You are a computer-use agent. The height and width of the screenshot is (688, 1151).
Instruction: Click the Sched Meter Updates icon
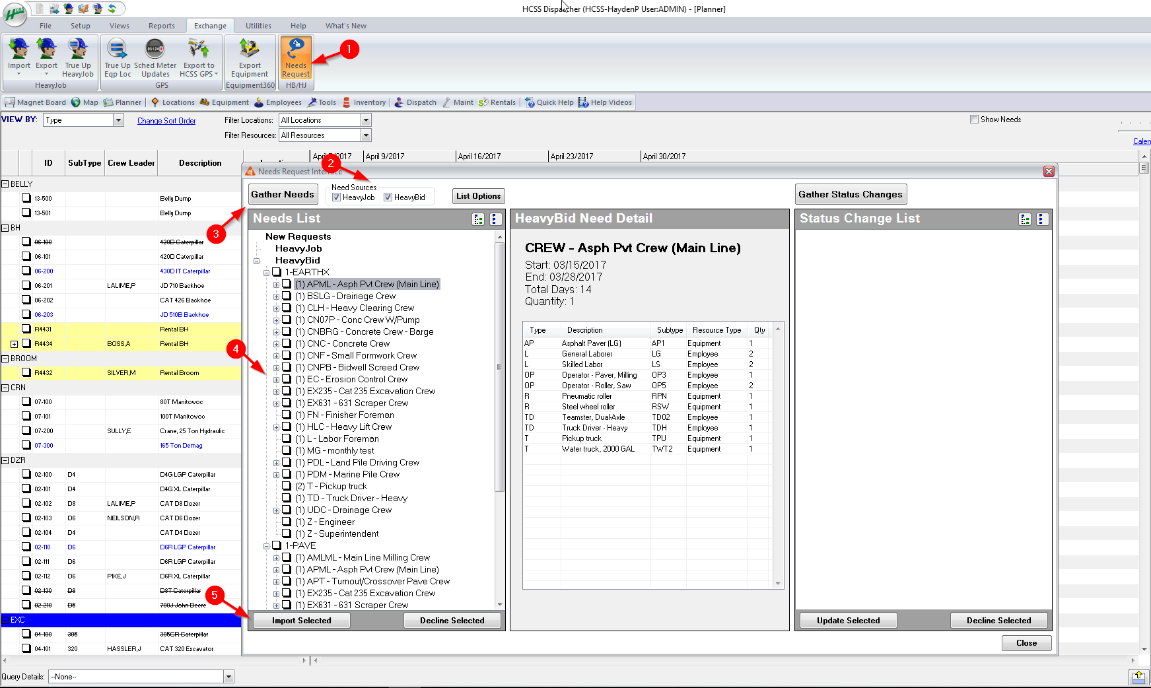[155, 58]
